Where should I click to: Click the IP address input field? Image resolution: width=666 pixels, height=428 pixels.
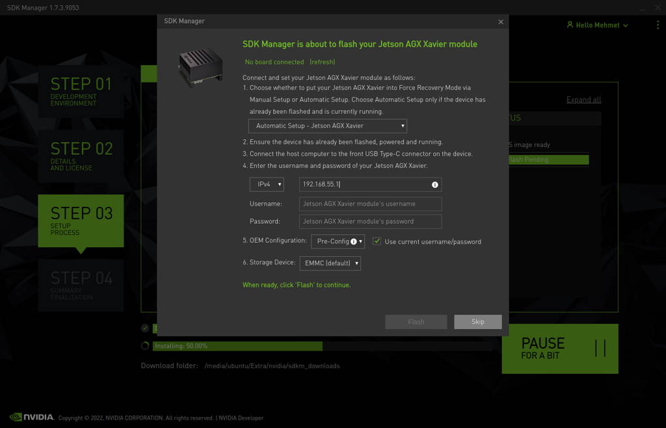click(370, 184)
